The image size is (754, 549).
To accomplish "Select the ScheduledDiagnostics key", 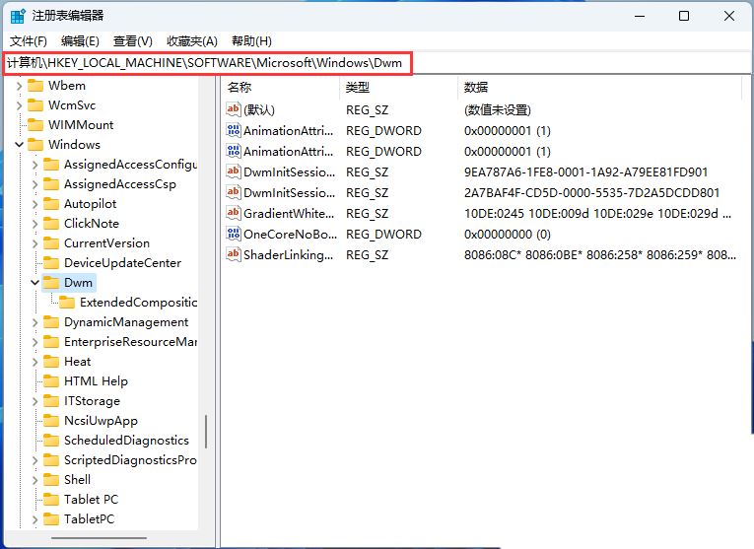I will [126, 441].
